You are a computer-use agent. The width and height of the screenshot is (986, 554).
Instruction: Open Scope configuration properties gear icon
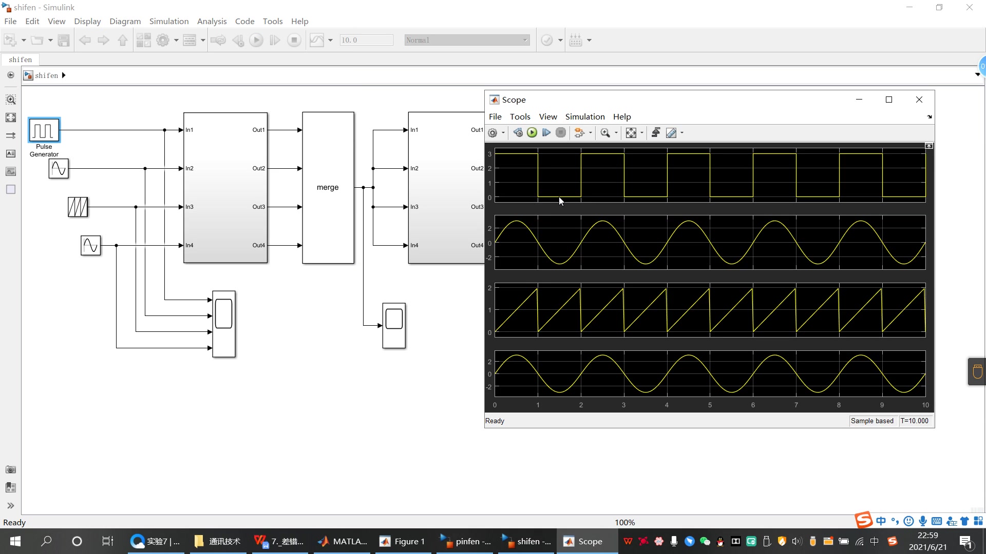(492, 133)
